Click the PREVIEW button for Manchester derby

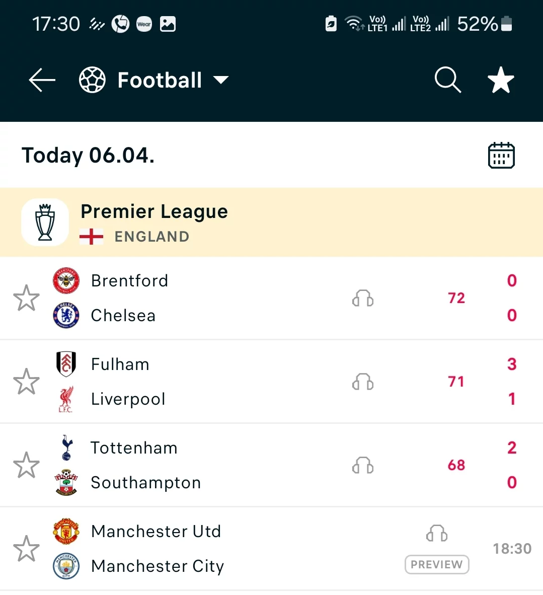coord(437,564)
